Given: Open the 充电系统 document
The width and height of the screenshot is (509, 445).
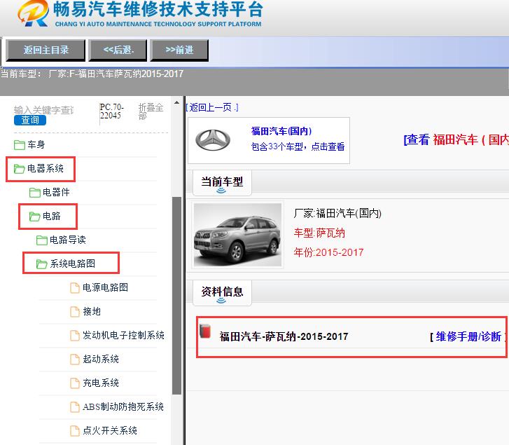Looking at the screenshot, I should (101, 383).
